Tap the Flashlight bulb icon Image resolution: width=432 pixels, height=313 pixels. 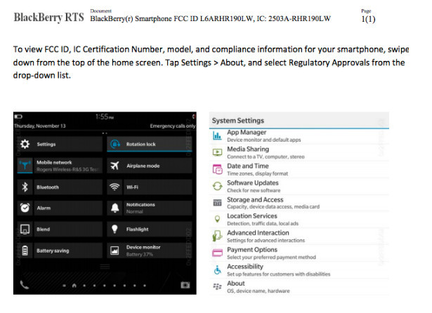114,229
